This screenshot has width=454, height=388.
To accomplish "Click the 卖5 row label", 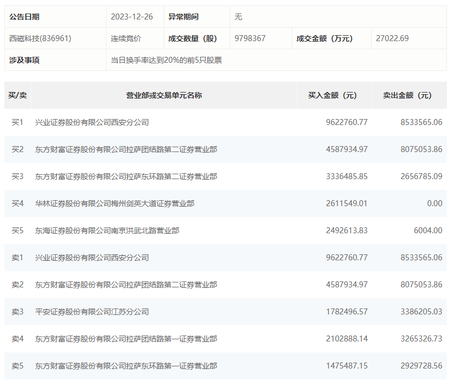I will click(x=17, y=366).
